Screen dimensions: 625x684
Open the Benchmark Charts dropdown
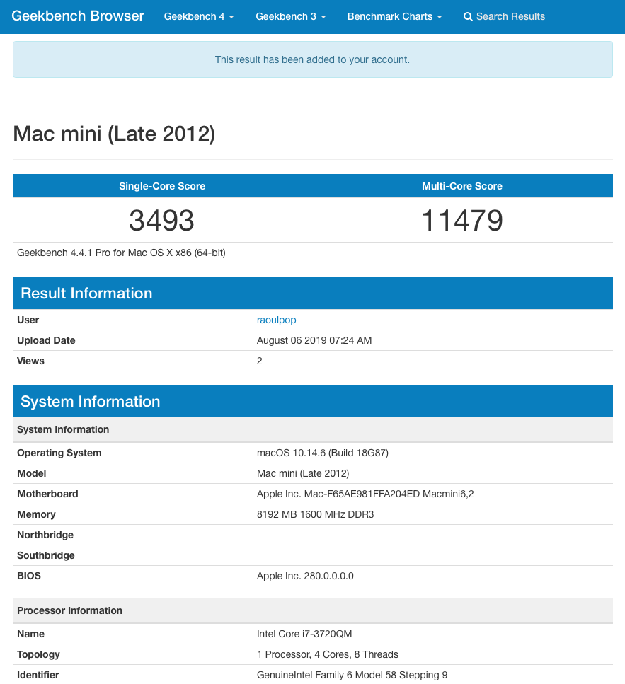pos(394,16)
